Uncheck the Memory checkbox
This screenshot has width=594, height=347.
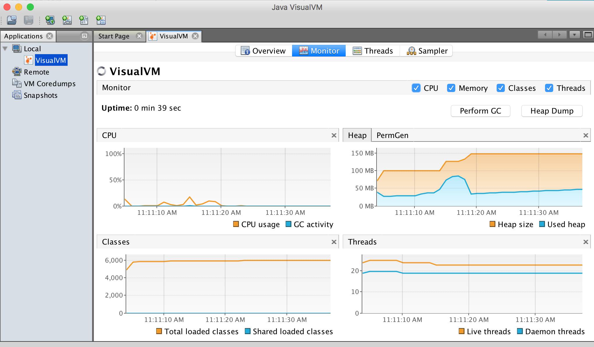451,88
